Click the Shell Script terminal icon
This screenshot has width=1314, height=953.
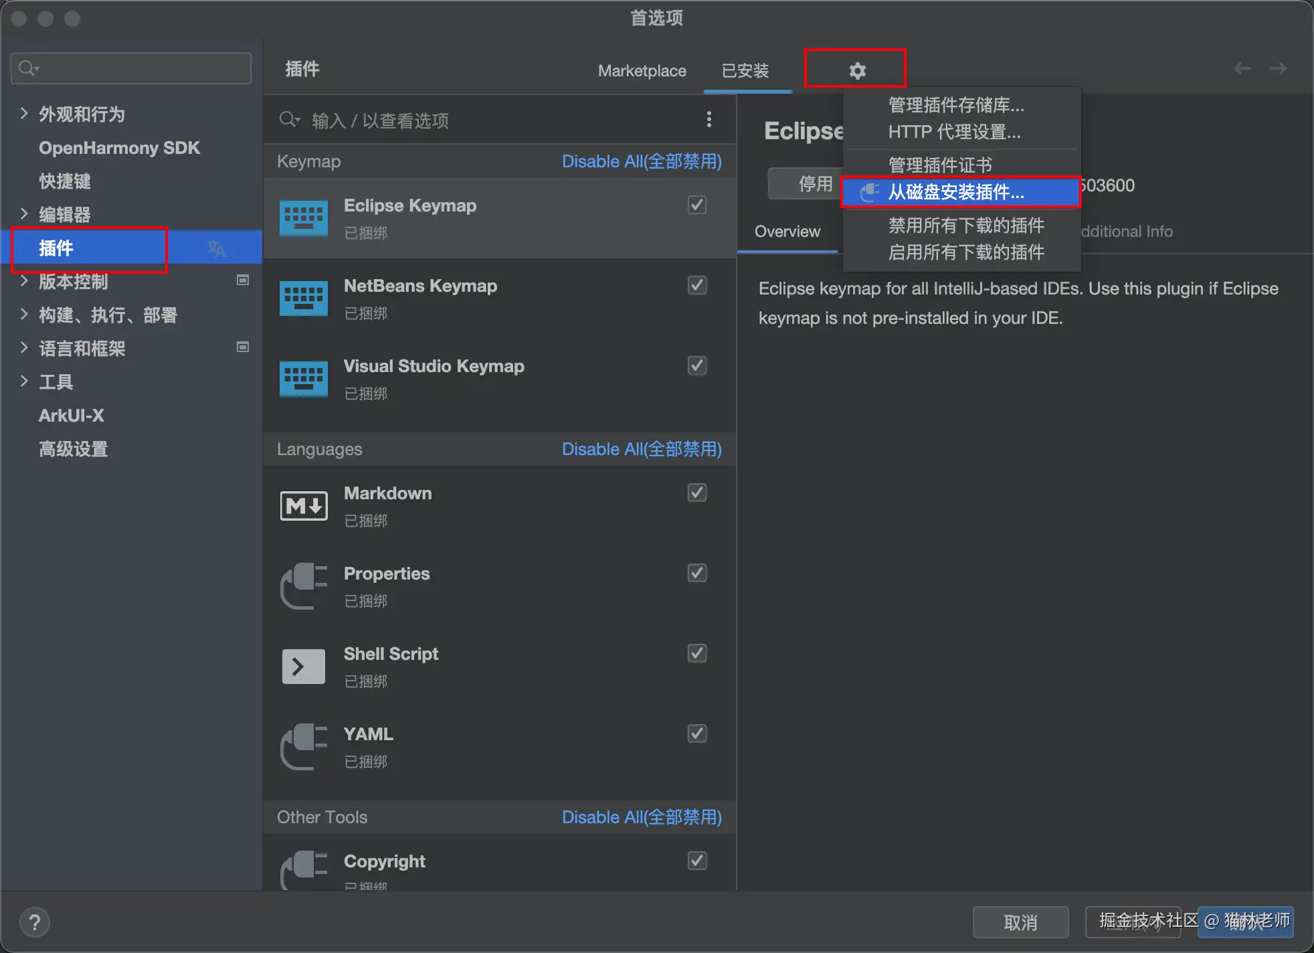[303, 667]
